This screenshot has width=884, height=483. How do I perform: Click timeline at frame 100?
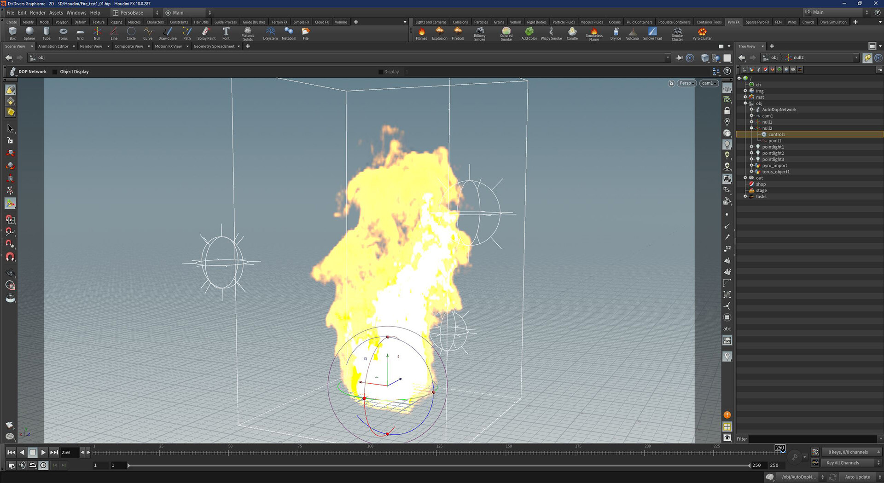(370, 452)
